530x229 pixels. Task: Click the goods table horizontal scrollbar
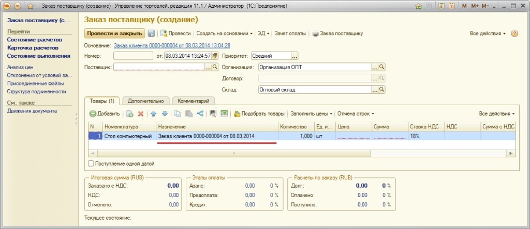(x=302, y=153)
